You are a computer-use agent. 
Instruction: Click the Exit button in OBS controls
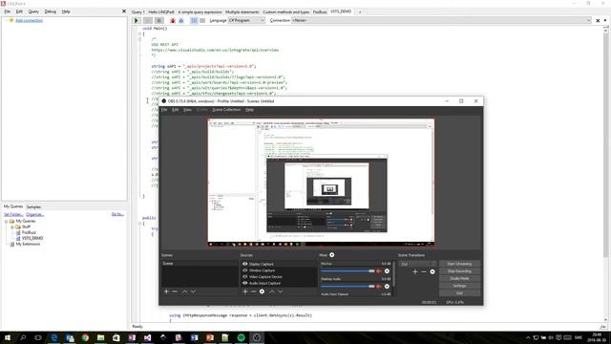click(459, 293)
